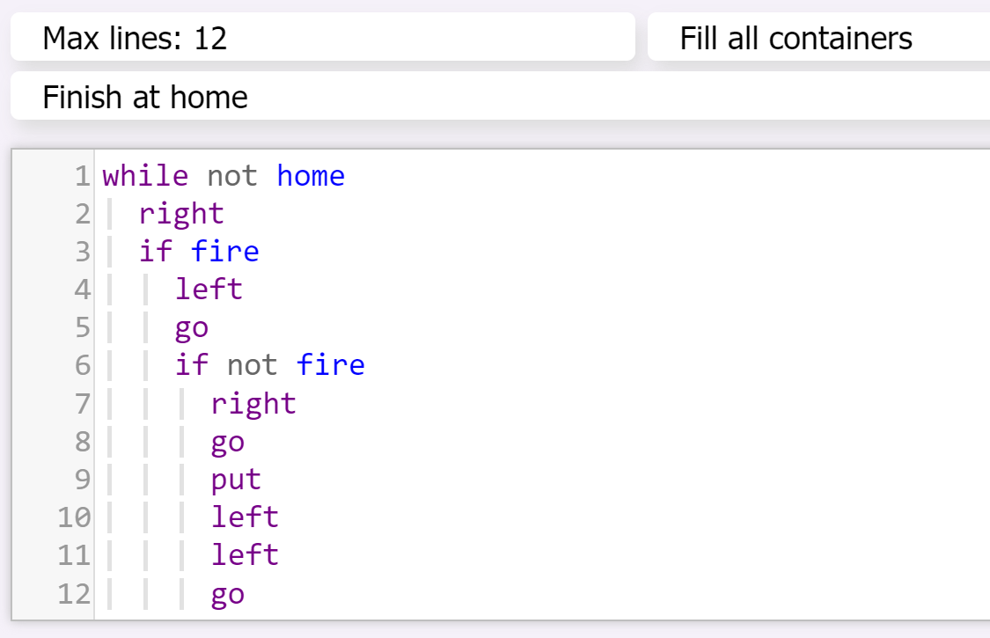Select the if keyword on line 3
Viewport: 990px width, 638px height.
154,251
